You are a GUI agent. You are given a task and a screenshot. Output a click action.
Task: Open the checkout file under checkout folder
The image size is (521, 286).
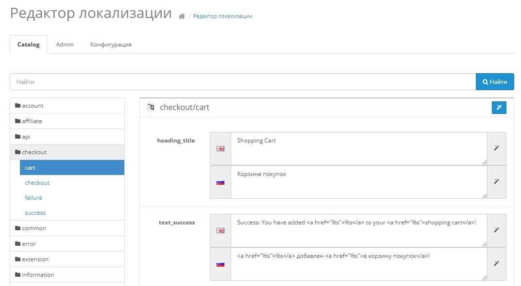click(37, 183)
